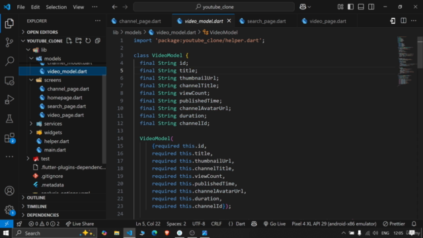Click Go Live in status bar
The height and width of the screenshot is (238, 423).
pyautogui.click(x=274, y=223)
